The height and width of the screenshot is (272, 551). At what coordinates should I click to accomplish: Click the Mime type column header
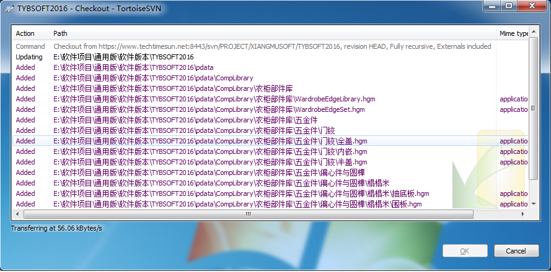click(512, 33)
